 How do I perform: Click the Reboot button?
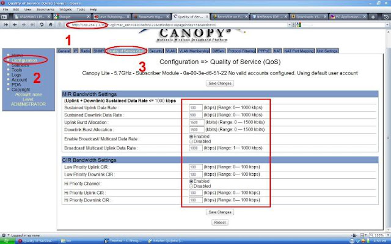(220, 222)
